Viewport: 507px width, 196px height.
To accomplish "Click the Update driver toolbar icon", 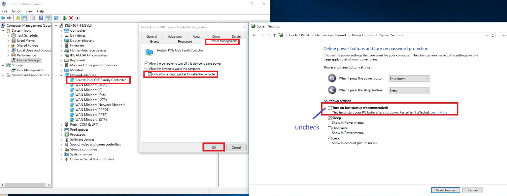I will click(65, 18).
